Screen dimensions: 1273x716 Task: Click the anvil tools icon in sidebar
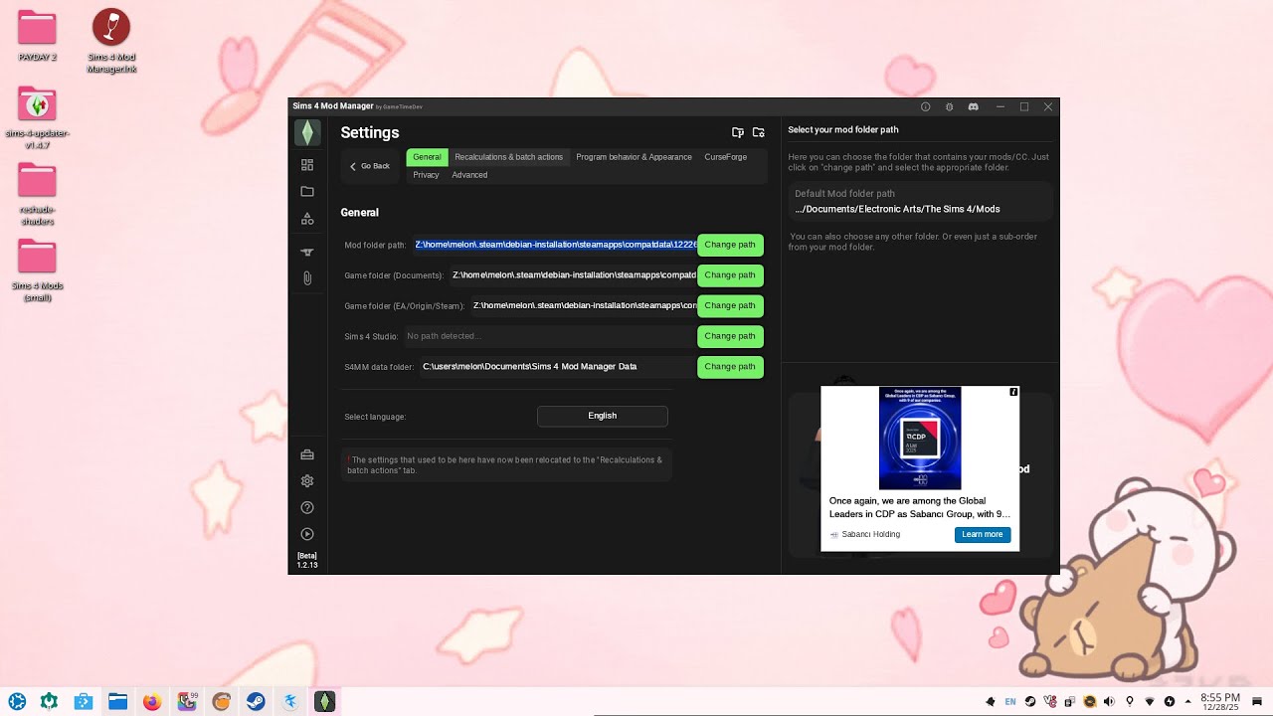[307, 253]
